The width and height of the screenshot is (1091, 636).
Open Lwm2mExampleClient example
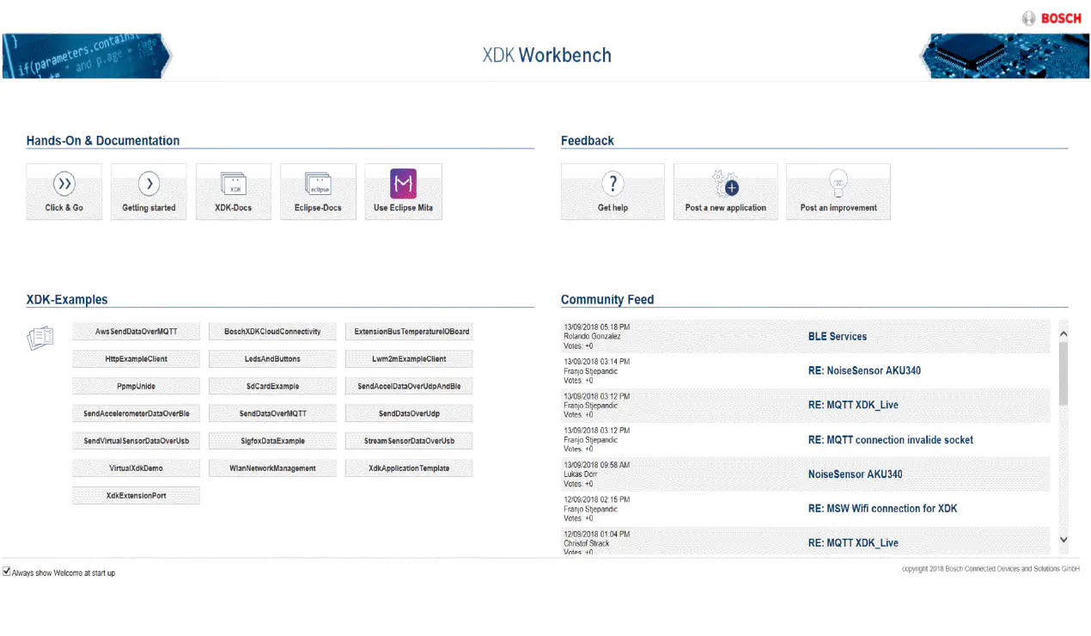coord(409,359)
